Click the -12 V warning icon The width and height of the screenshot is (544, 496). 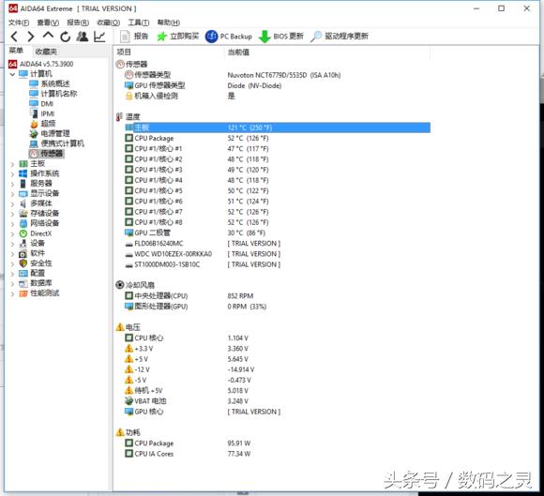129,369
